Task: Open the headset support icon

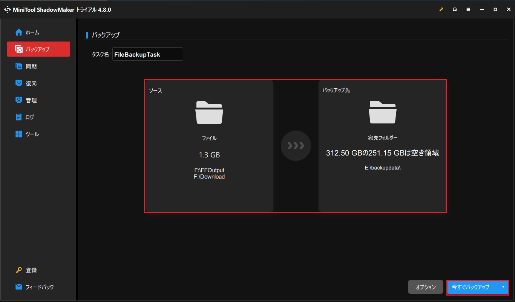Action: (455, 9)
